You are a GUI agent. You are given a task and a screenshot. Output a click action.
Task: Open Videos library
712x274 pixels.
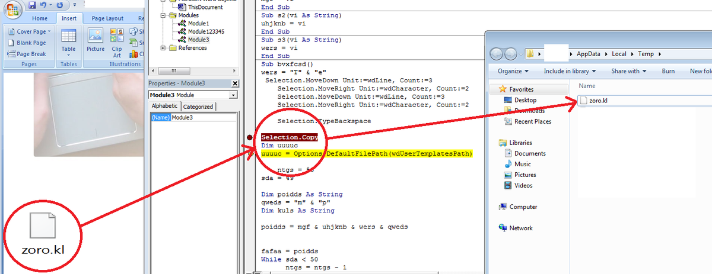pyautogui.click(x=517, y=185)
